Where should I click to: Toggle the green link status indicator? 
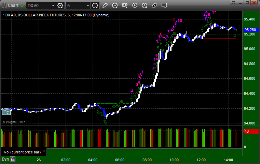tap(22, 5)
